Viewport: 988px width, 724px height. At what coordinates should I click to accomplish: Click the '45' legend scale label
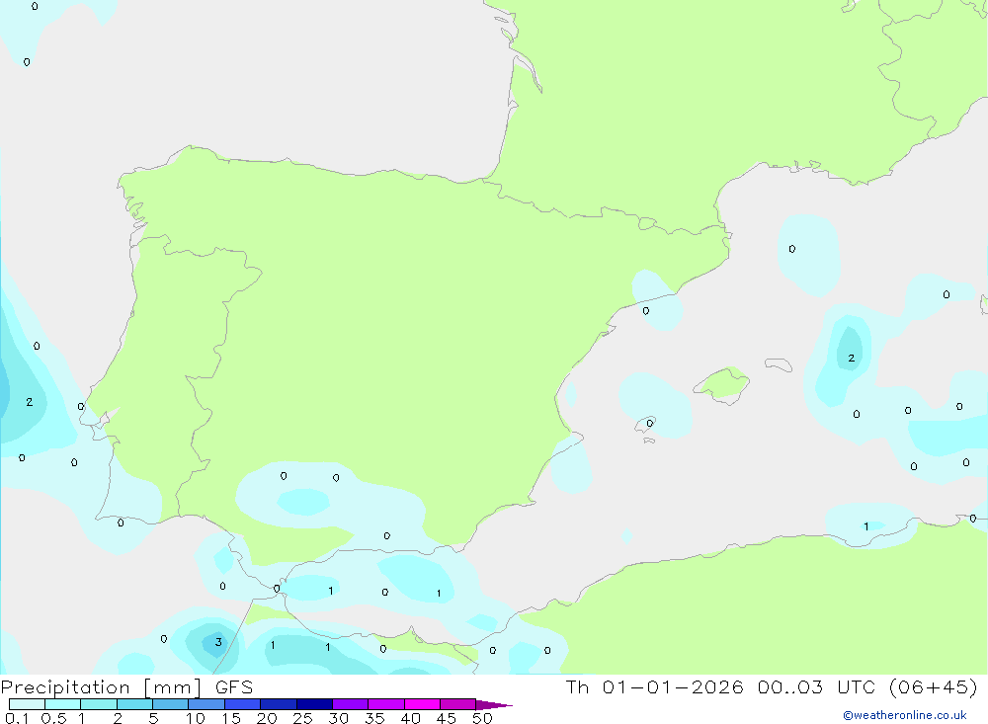tap(447, 718)
